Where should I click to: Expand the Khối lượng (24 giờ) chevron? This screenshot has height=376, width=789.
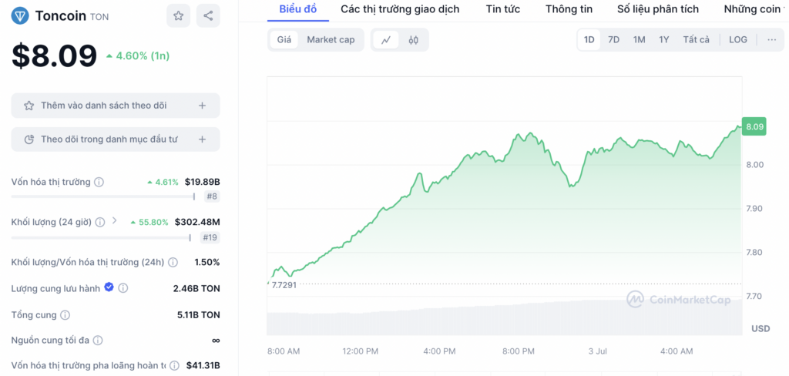click(x=114, y=220)
